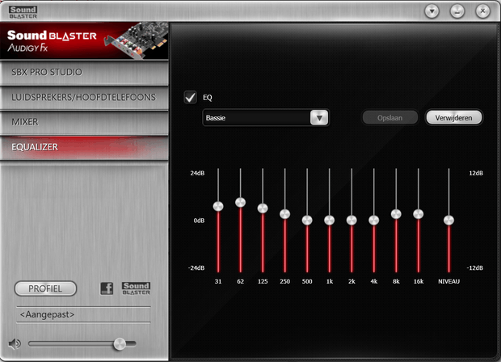Close the Sound Blaster control panel

[482, 12]
